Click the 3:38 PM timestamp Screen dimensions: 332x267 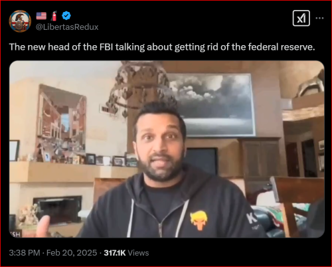click(x=25, y=252)
